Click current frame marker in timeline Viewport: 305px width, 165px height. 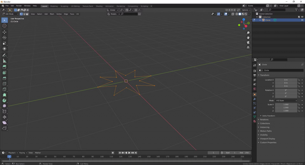click(9, 156)
